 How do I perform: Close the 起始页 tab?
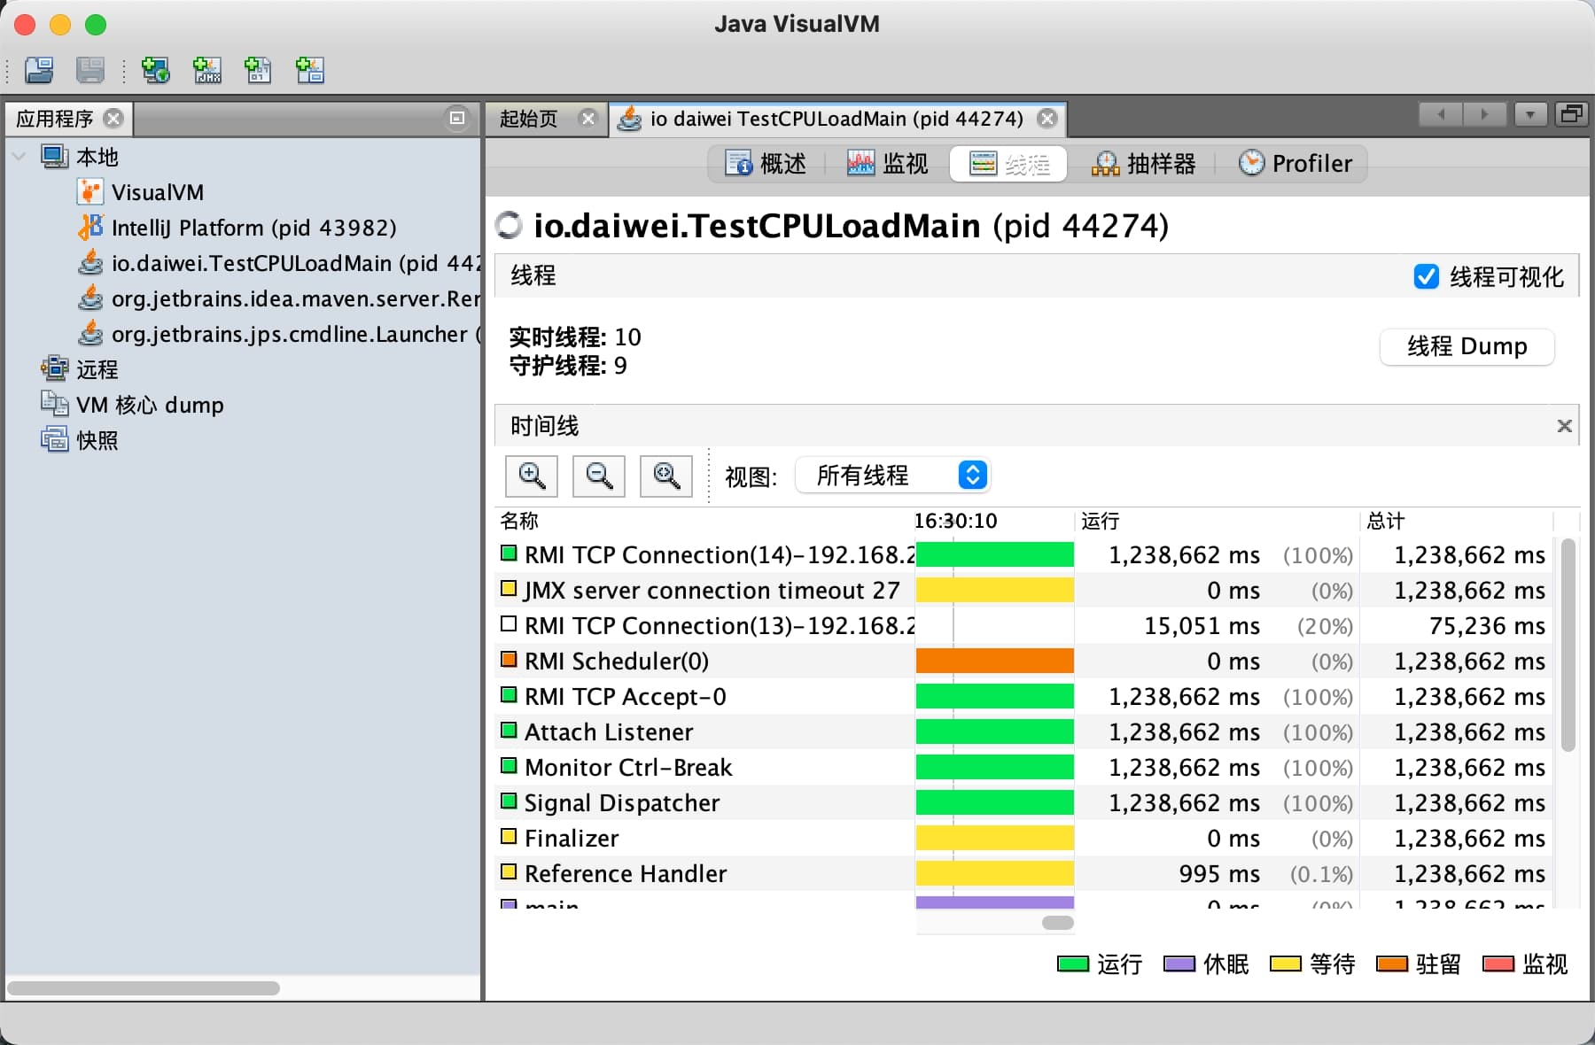pyautogui.click(x=587, y=119)
